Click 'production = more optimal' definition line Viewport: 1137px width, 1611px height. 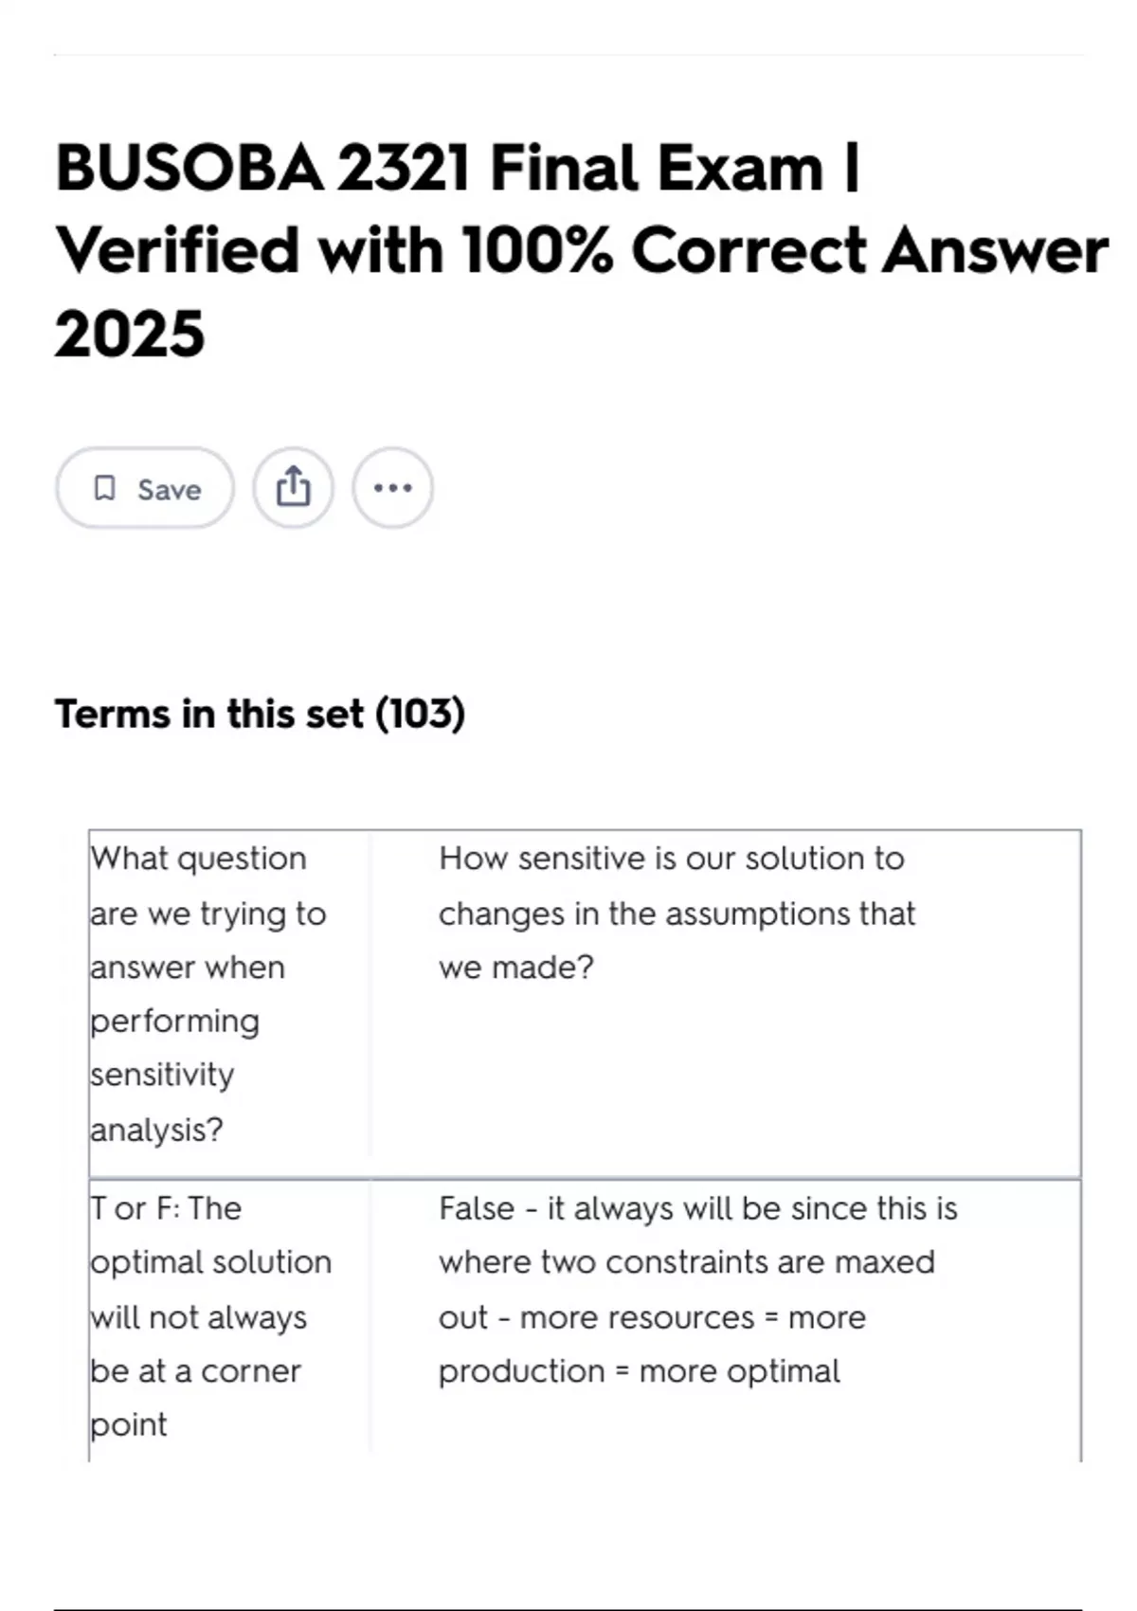click(639, 1371)
